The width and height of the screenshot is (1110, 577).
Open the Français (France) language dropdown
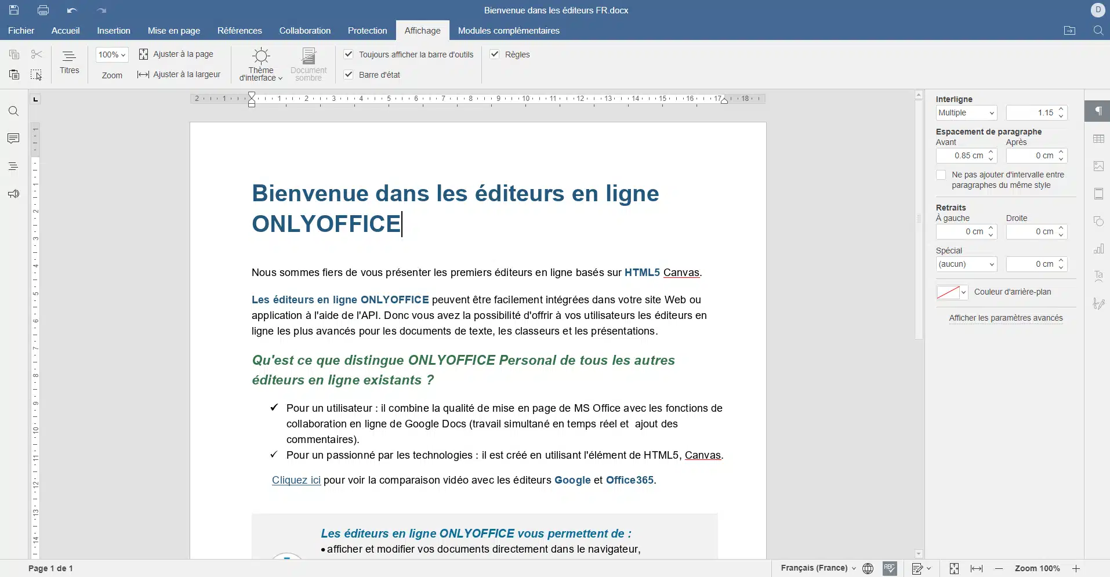[x=818, y=568]
